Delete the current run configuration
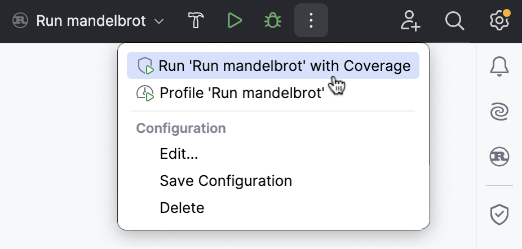This screenshot has width=522, height=249. [182, 208]
